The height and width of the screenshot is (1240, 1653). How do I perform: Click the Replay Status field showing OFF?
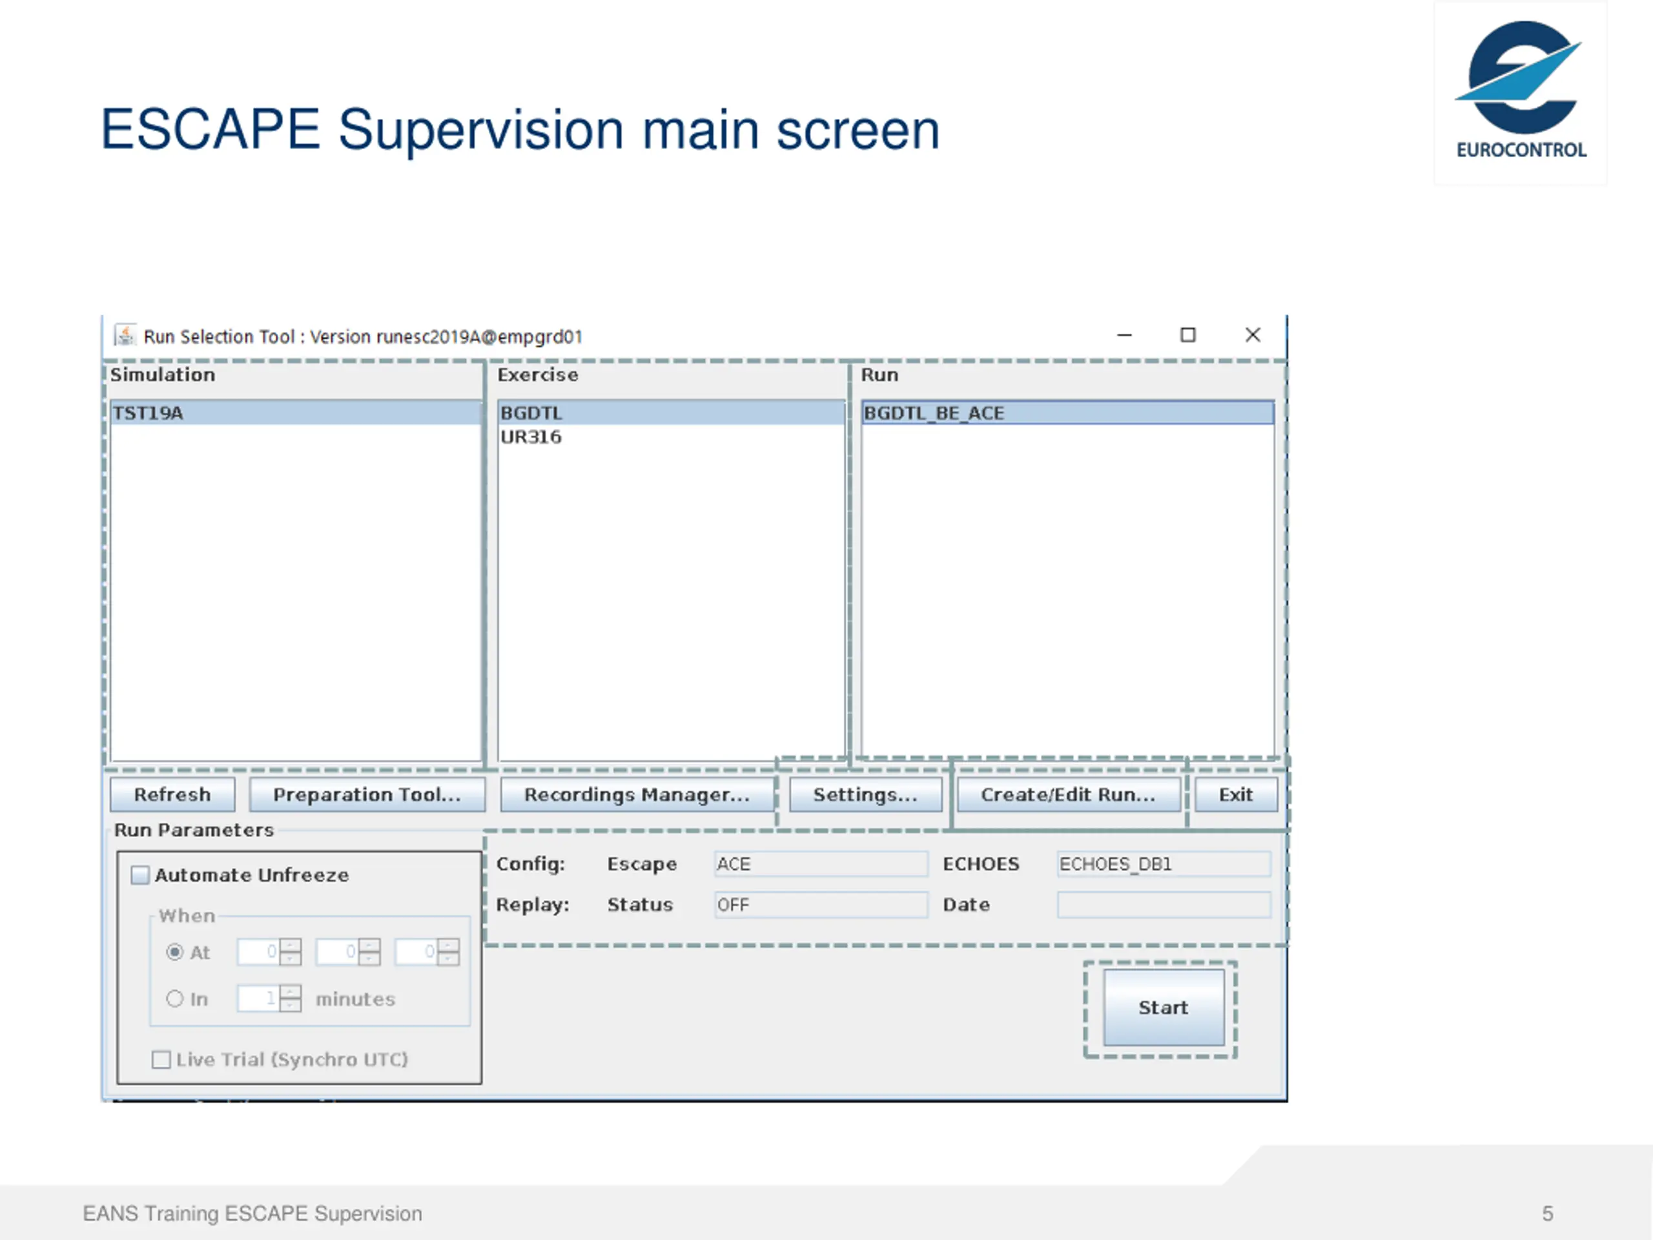821,905
